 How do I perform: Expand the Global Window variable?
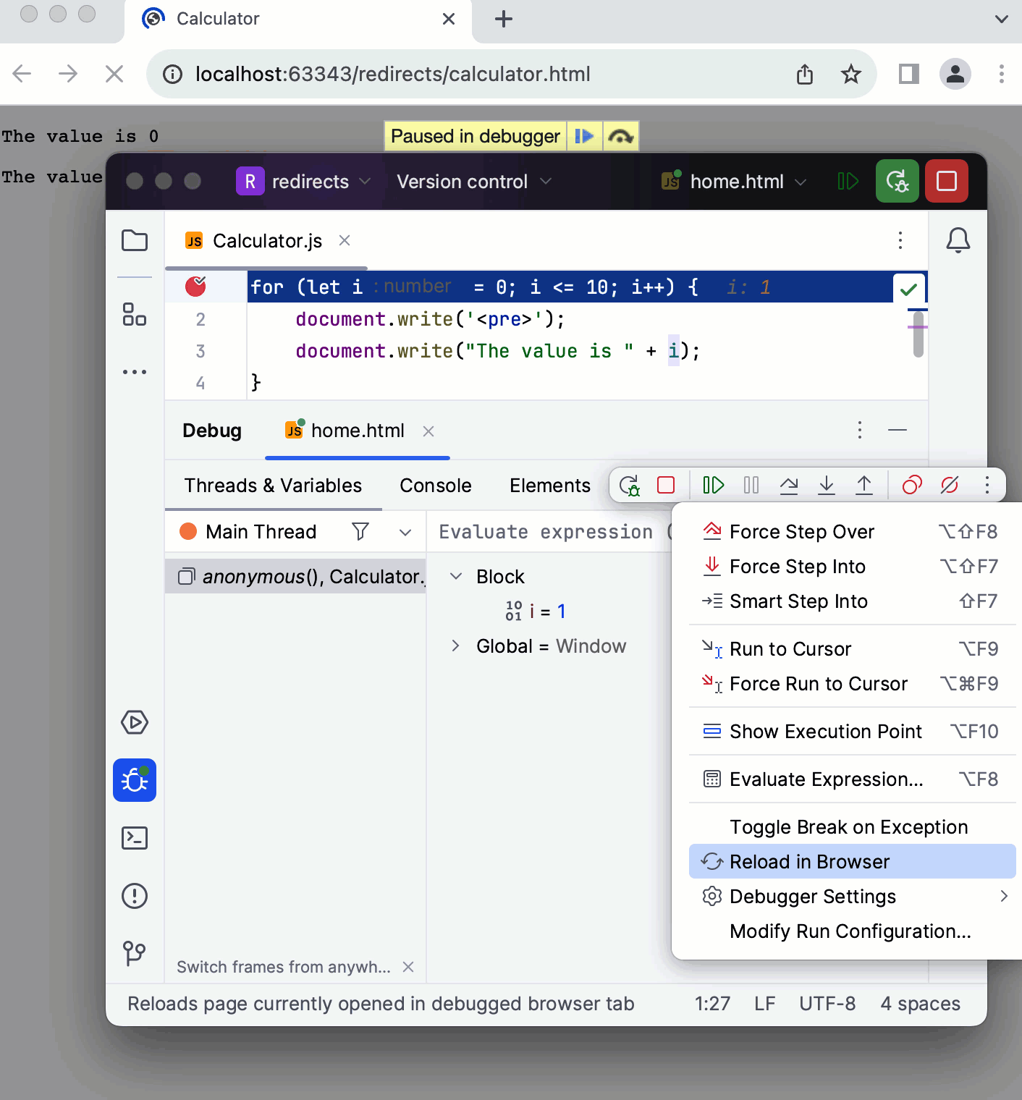click(x=455, y=646)
